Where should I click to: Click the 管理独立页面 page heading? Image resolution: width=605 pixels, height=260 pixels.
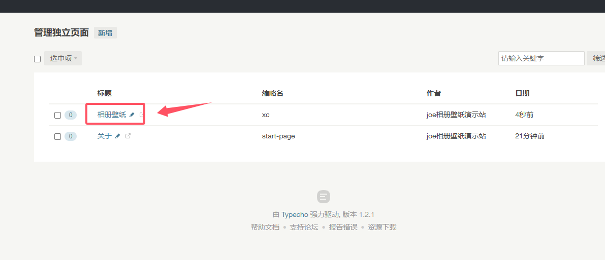coord(62,33)
